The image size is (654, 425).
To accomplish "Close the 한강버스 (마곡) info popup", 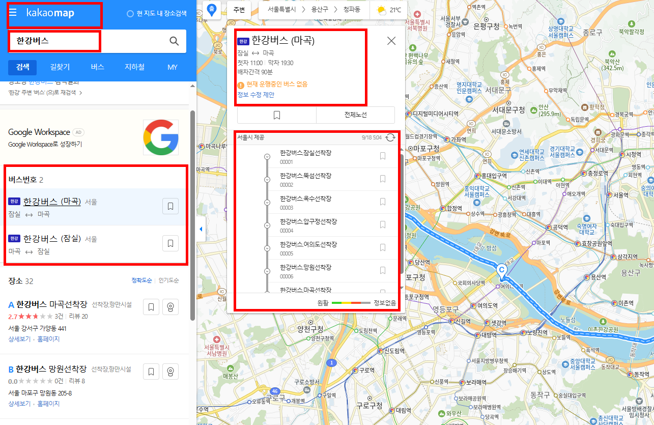I will (391, 41).
